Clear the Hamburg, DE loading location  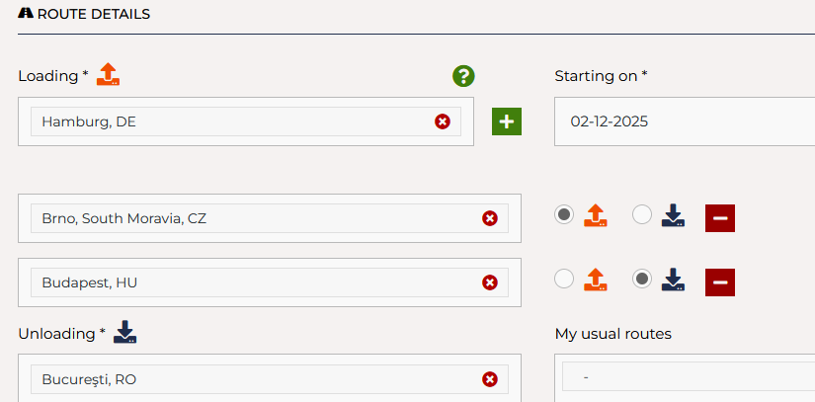pos(443,121)
